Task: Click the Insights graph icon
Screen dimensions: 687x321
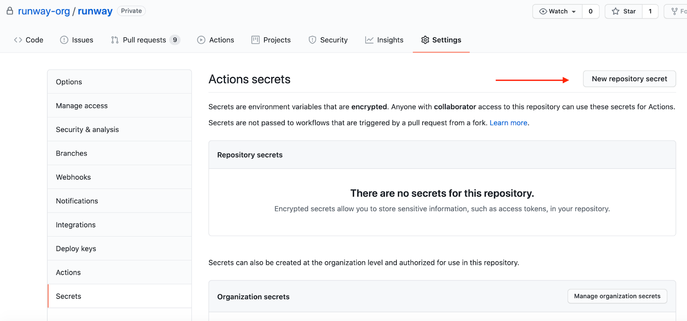Action: pyautogui.click(x=369, y=40)
